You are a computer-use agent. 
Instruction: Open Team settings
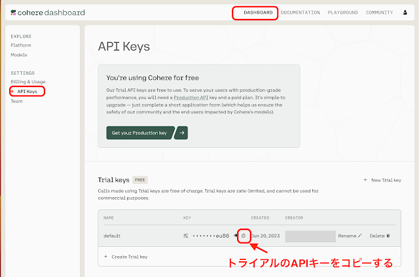pos(16,101)
